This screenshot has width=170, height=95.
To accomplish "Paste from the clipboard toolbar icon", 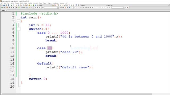I will coord(21,5).
